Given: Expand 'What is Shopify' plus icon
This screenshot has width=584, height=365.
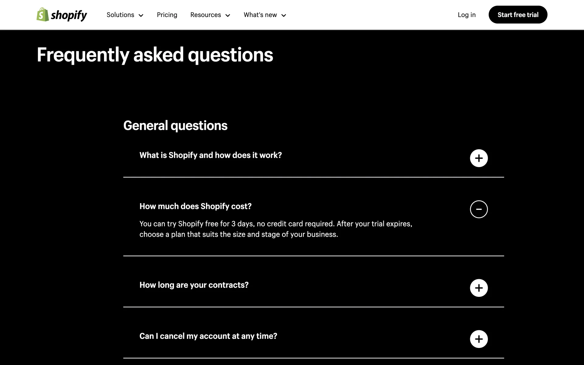Looking at the screenshot, I should click(x=479, y=158).
